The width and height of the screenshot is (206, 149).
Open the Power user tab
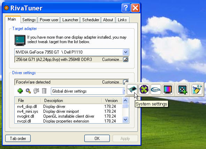pyautogui.click(x=49, y=20)
